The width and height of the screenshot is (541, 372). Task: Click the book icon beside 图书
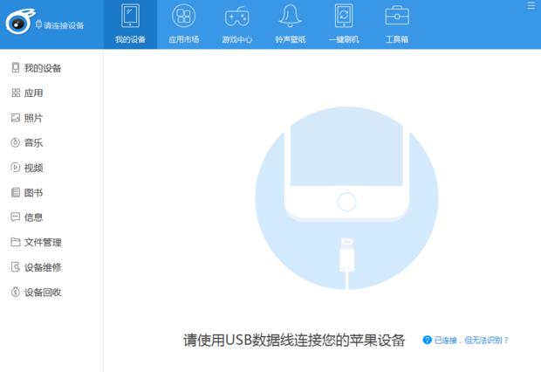coord(16,192)
